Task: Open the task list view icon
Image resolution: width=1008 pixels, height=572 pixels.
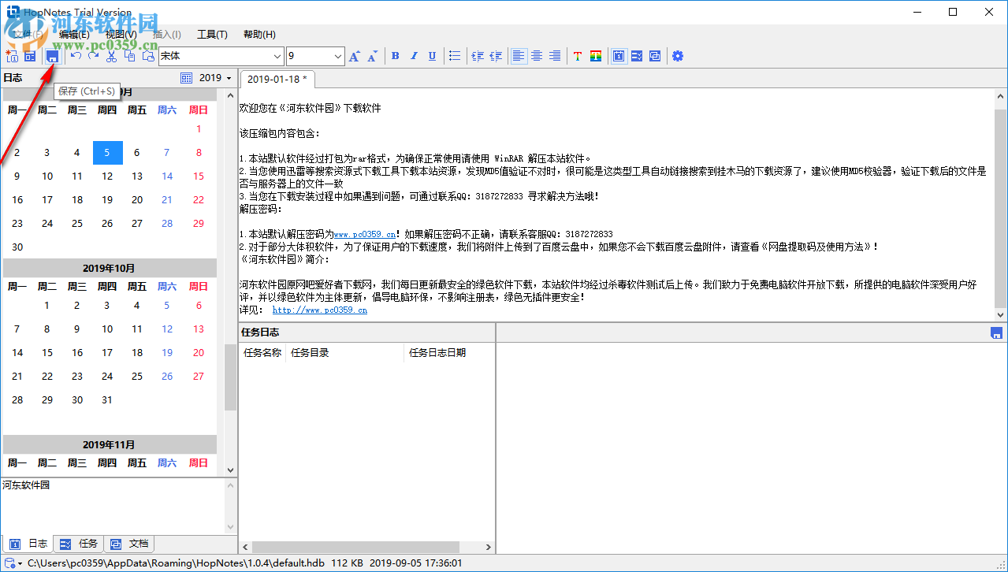Action: (x=636, y=56)
